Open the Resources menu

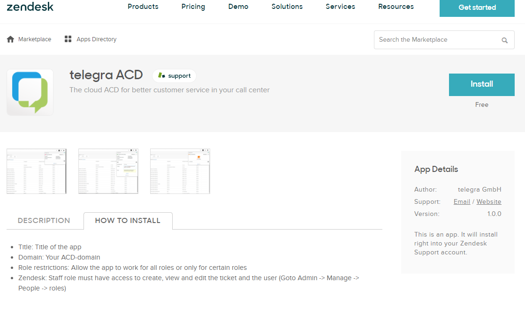[396, 7]
